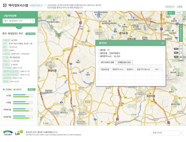This screenshot has height=142, width=186.
Task: Select the 매각/미매각 현황 tab
Action: coord(107,62)
